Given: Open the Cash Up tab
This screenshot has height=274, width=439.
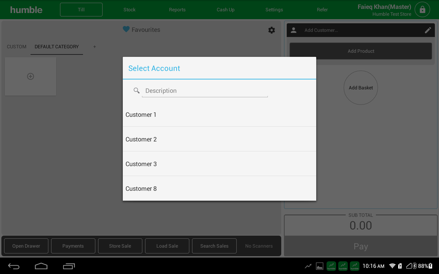Looking at the screenshot, I should coord(226,10).
